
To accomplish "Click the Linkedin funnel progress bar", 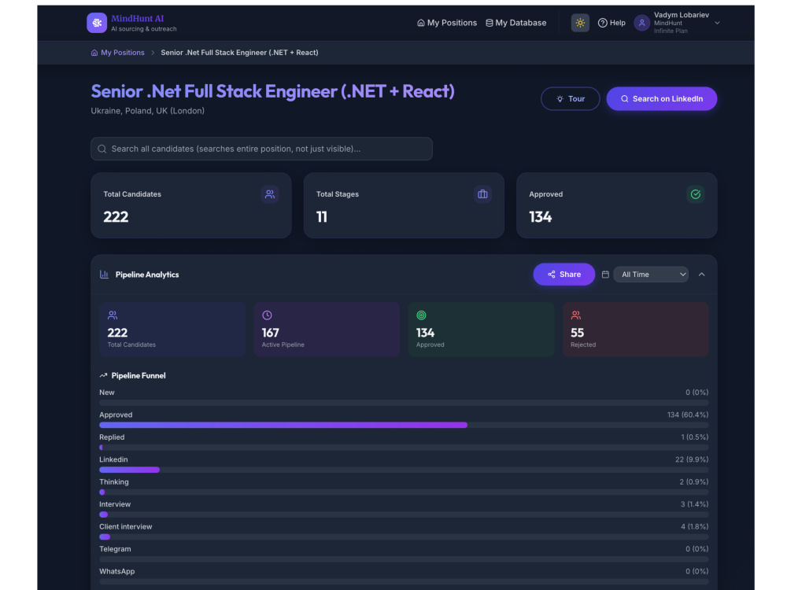I will pos(404,470).
